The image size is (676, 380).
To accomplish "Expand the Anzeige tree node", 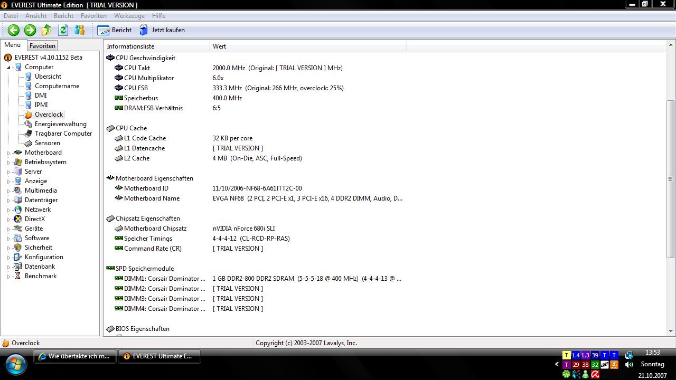I will click(8, 182).
